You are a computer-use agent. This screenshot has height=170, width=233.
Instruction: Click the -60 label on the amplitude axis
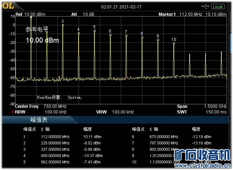tap(12, 78)
